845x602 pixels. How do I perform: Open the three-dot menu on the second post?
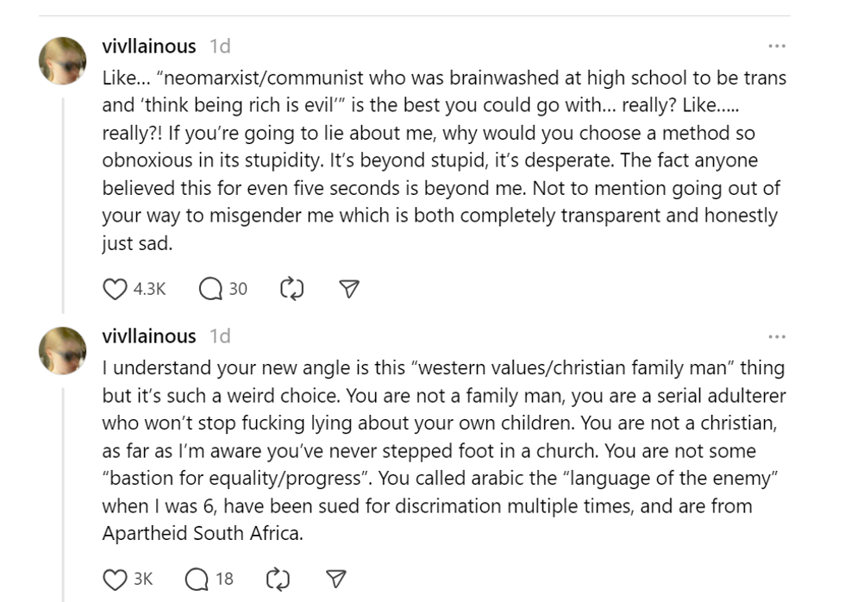777,336
